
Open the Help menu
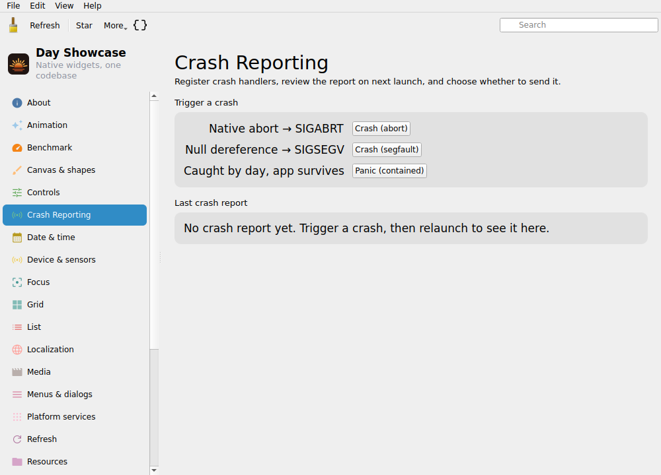(x=93, y=6)
